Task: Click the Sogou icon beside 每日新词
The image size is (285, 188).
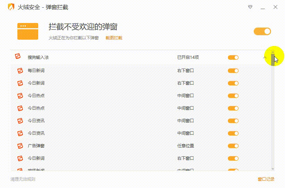Action: pos(20,70)
